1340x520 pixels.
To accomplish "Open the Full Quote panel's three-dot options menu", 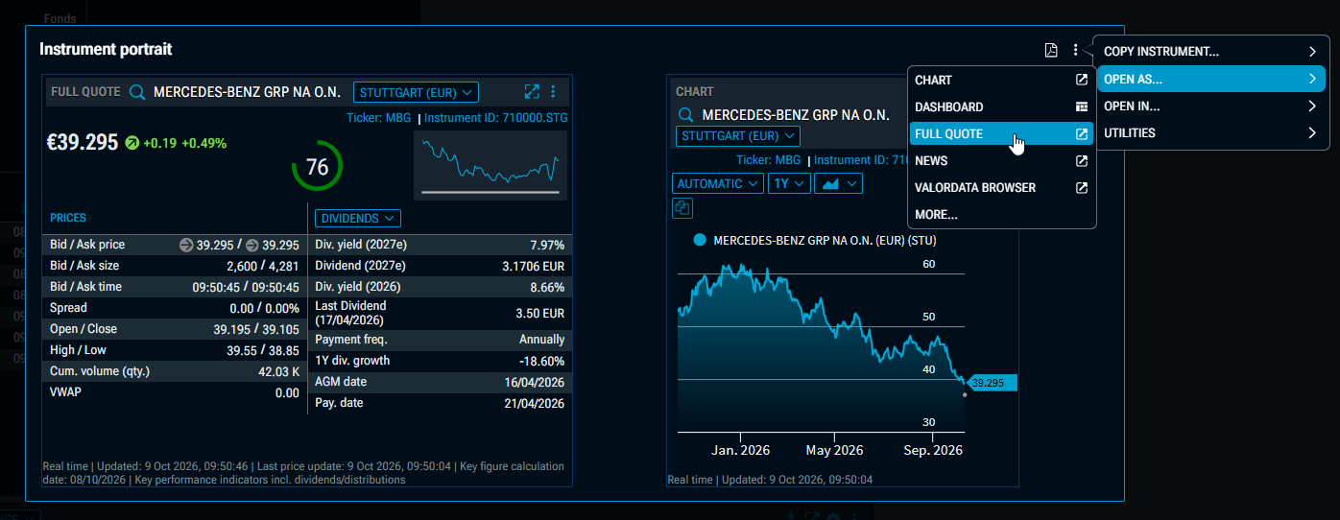I will pyautogui.click(x=553, y=92).
